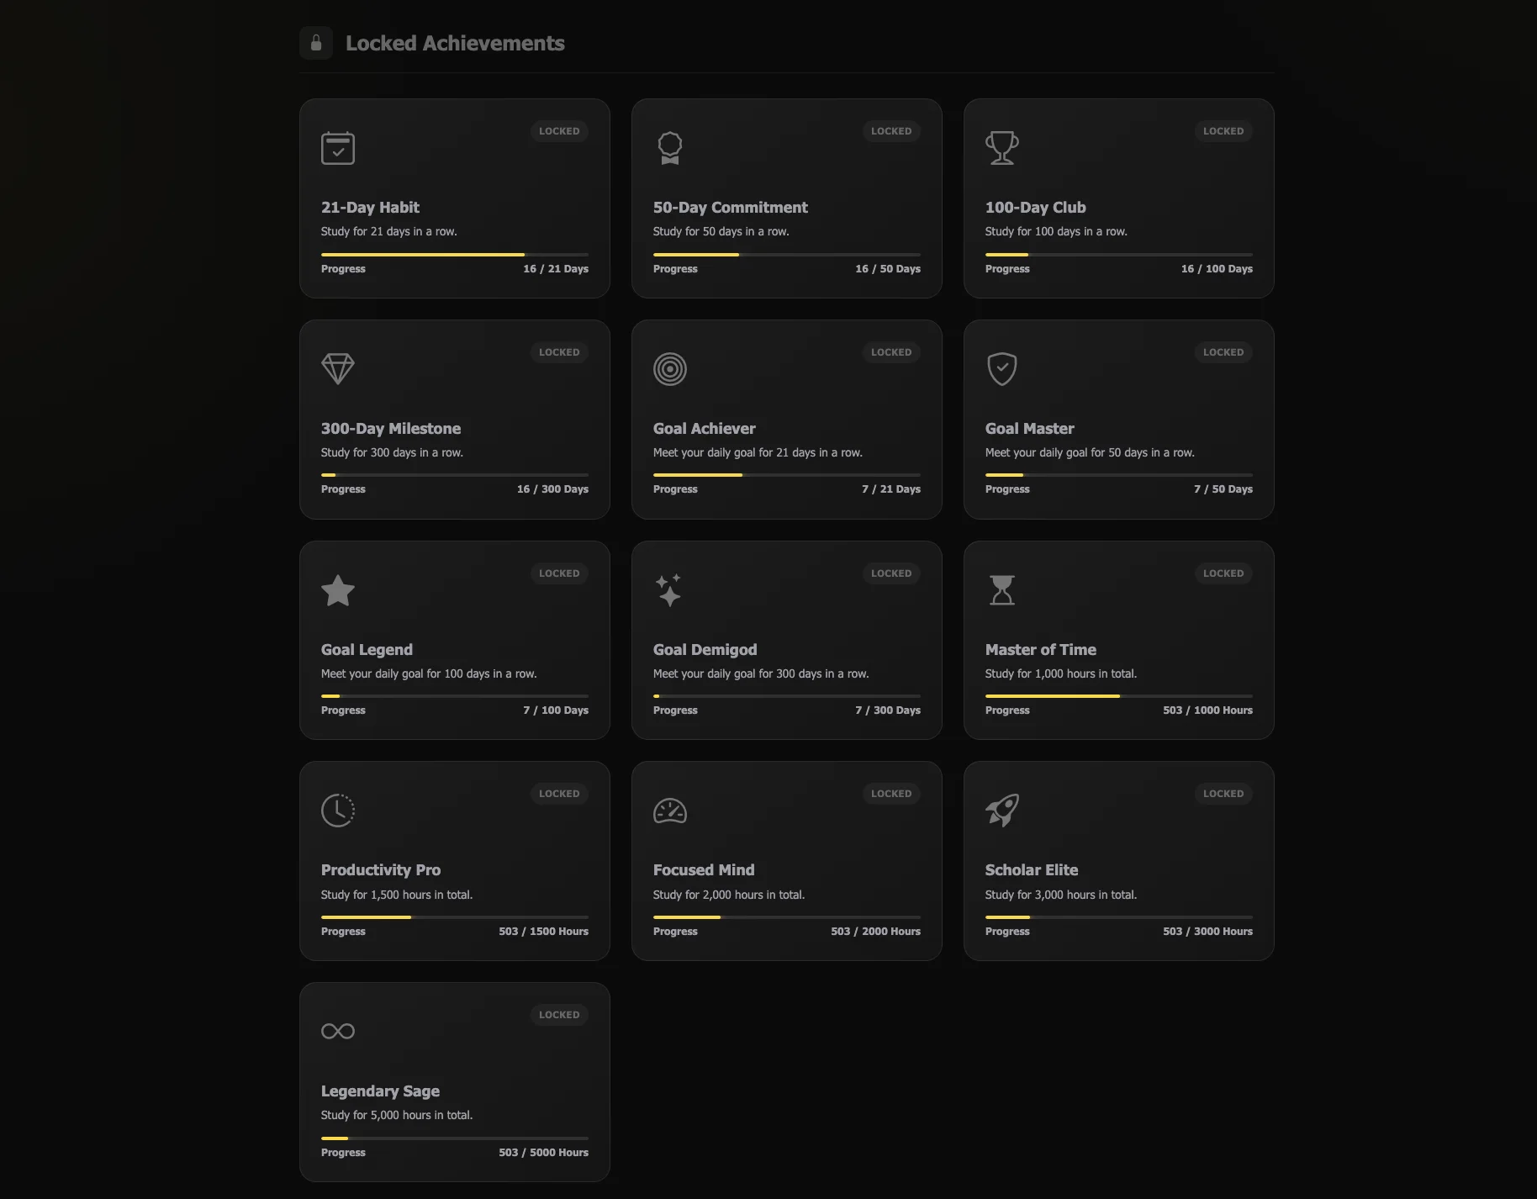
Task: Click the star icon on Goal Legend
Action: click(x=338, y=590)
